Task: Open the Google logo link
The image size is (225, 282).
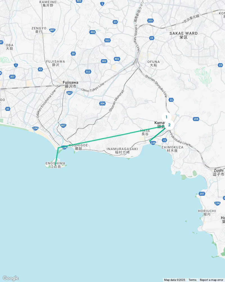Action: pos(11,278)
